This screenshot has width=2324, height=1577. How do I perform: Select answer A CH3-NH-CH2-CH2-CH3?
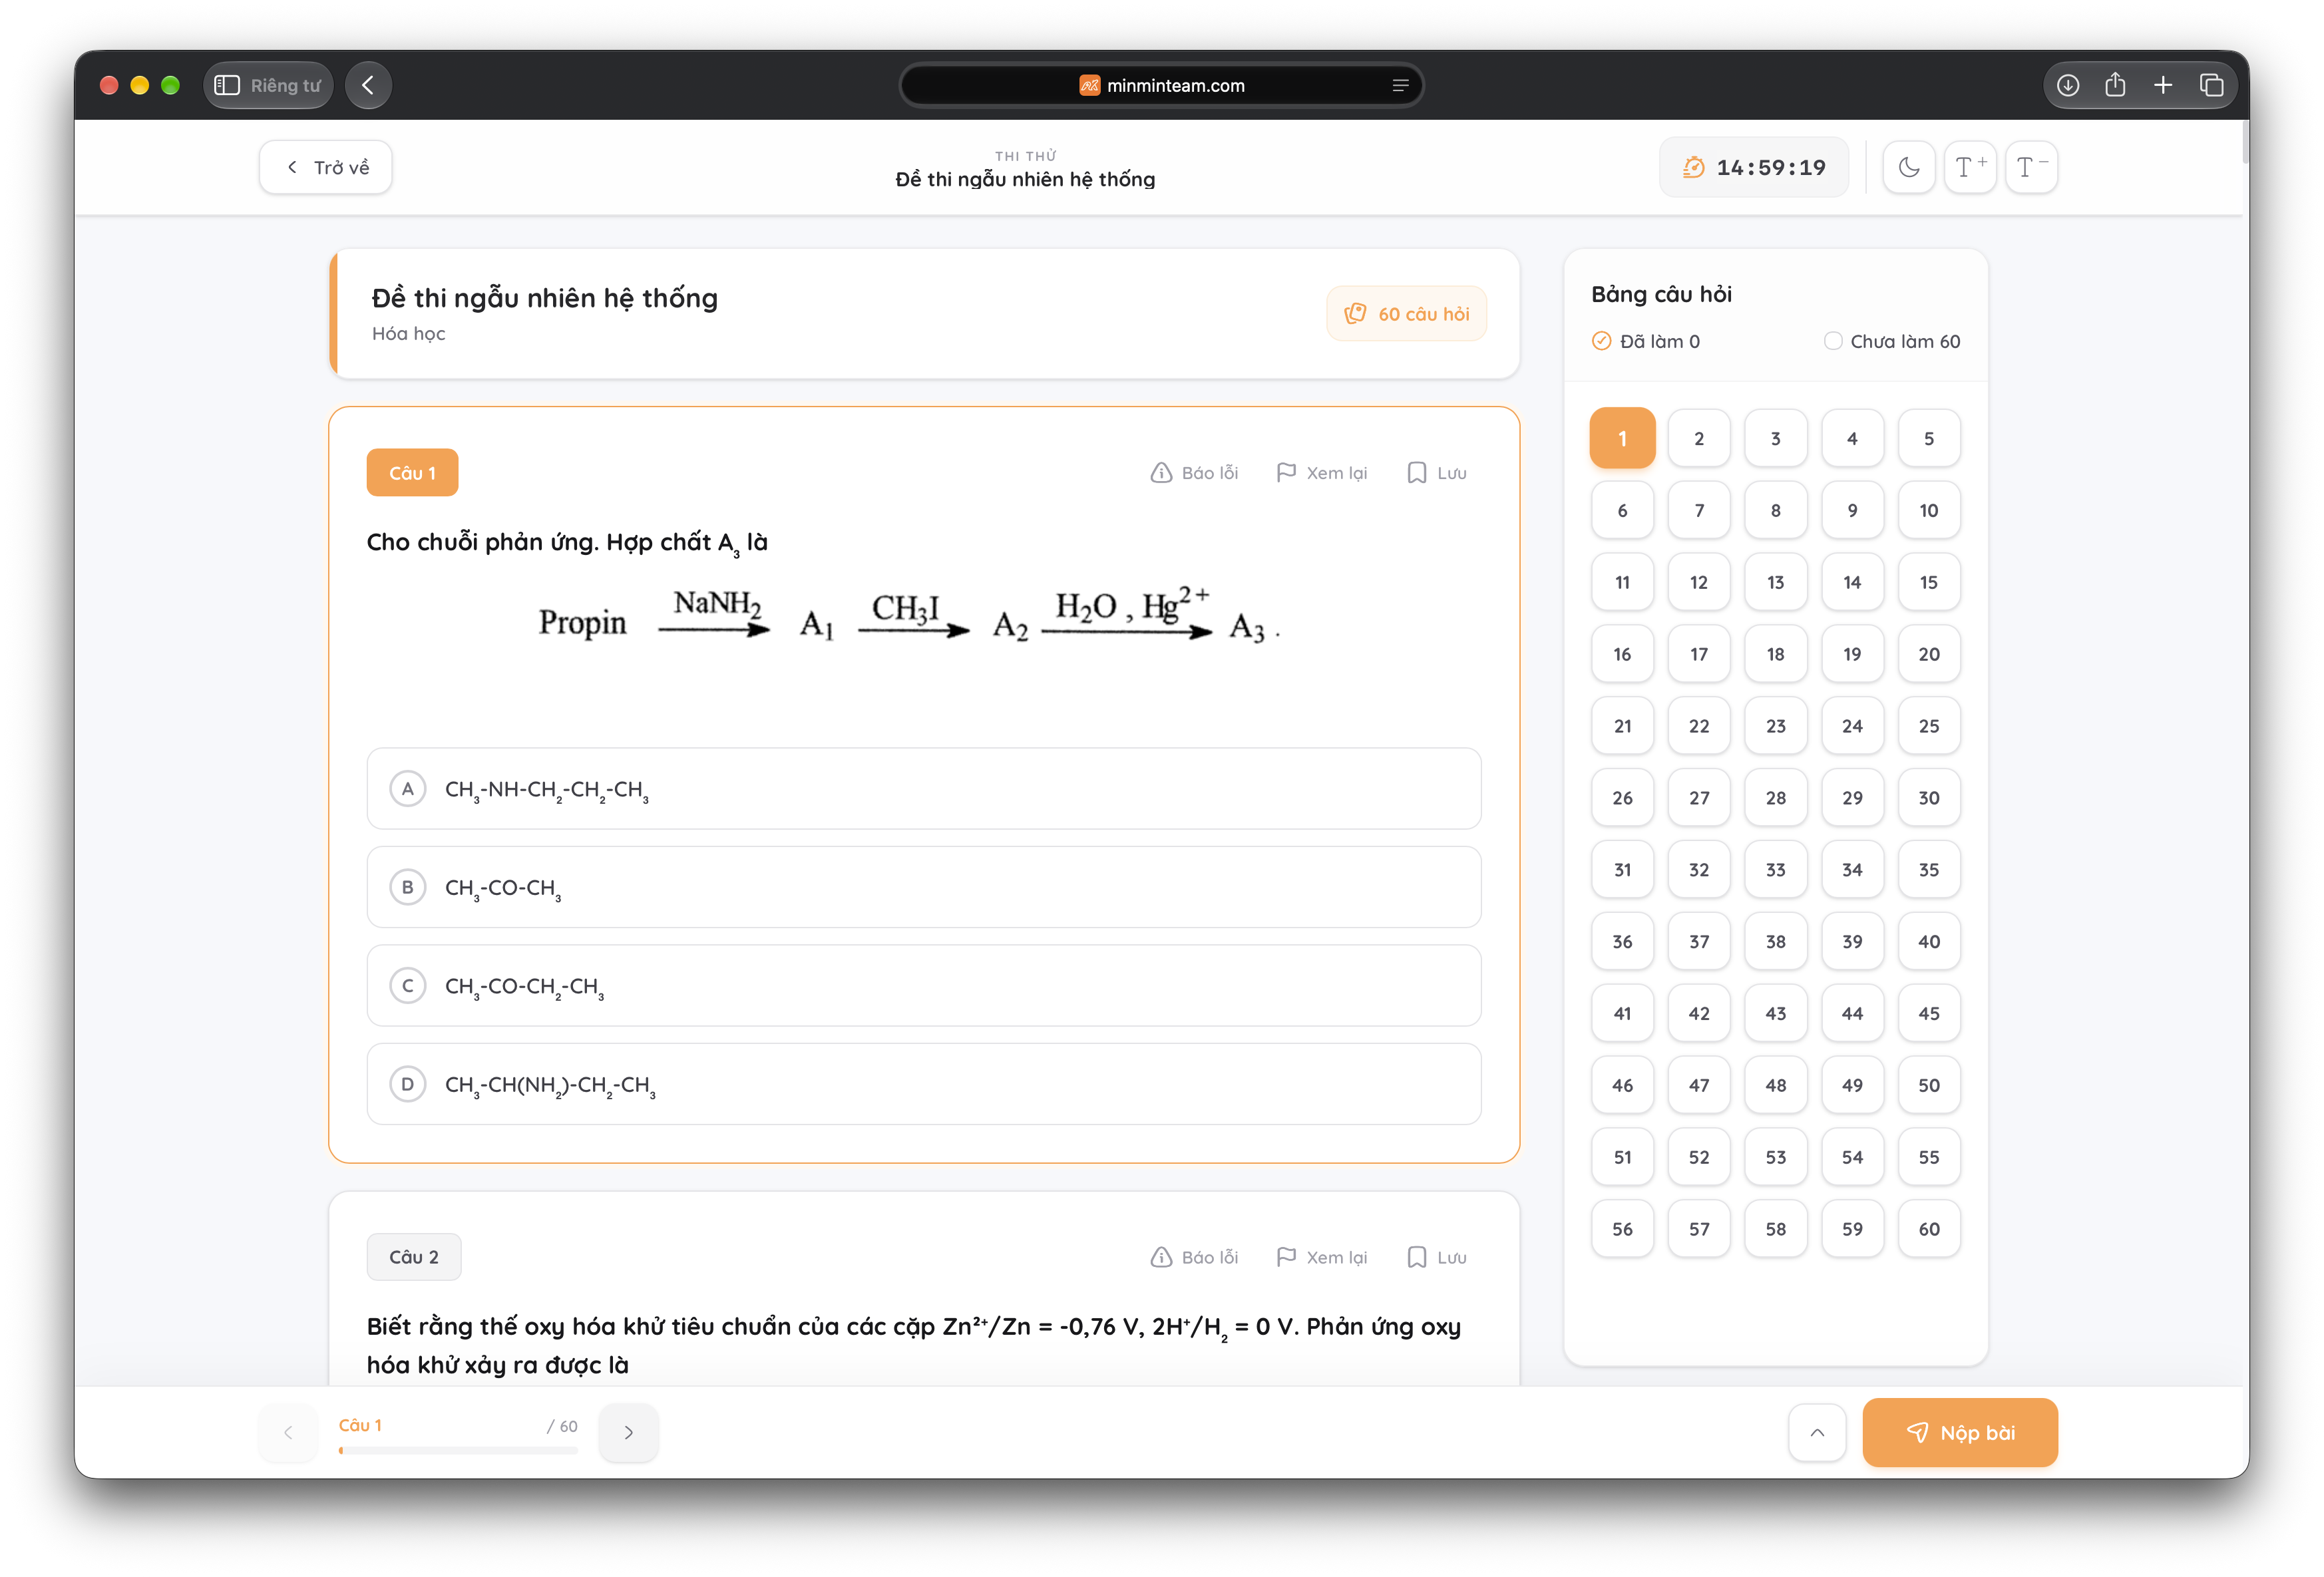coord(923,789)
